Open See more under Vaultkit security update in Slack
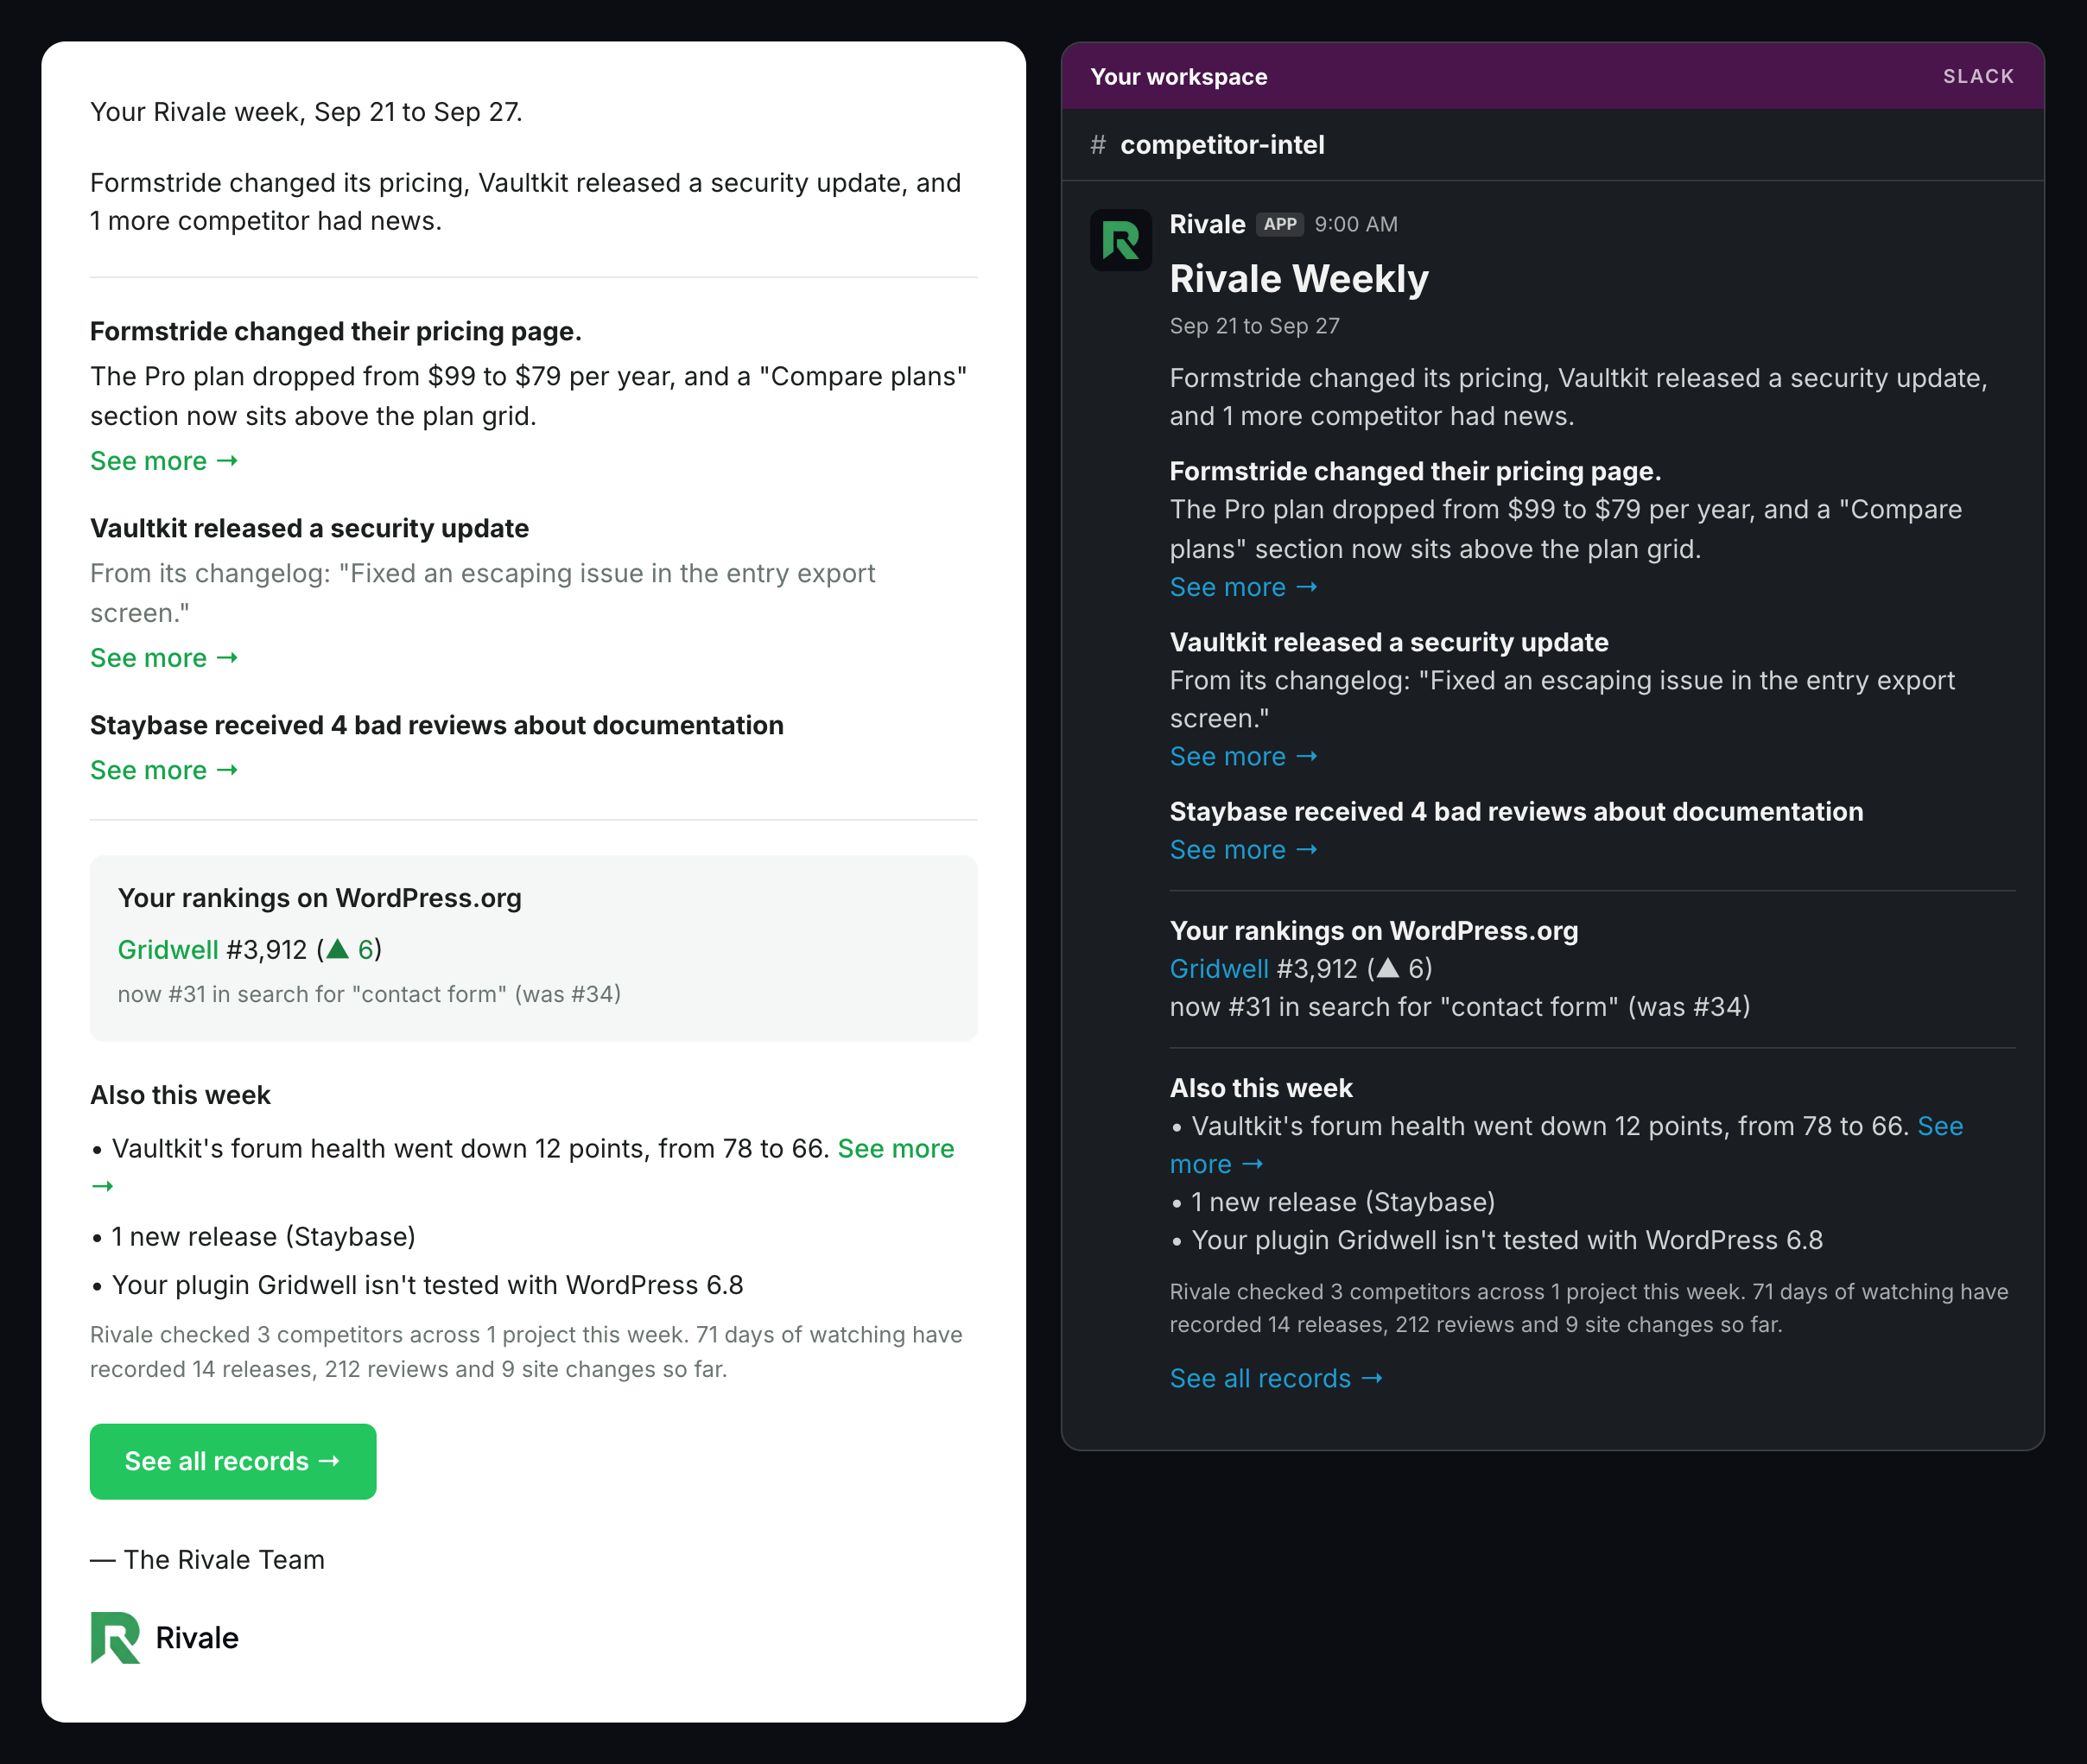 pos(1243,756)
